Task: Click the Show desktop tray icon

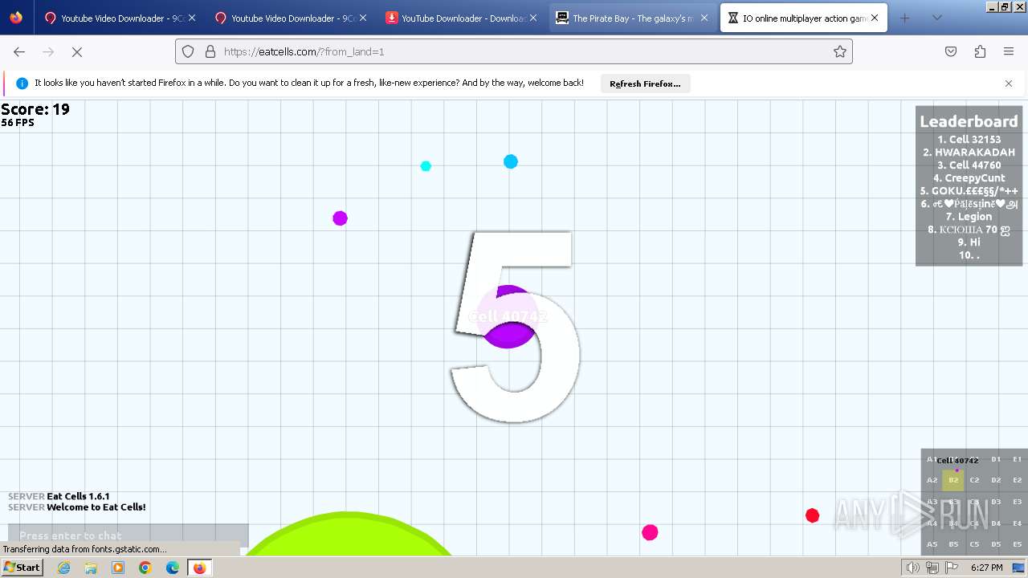Action: [1018, 568]
